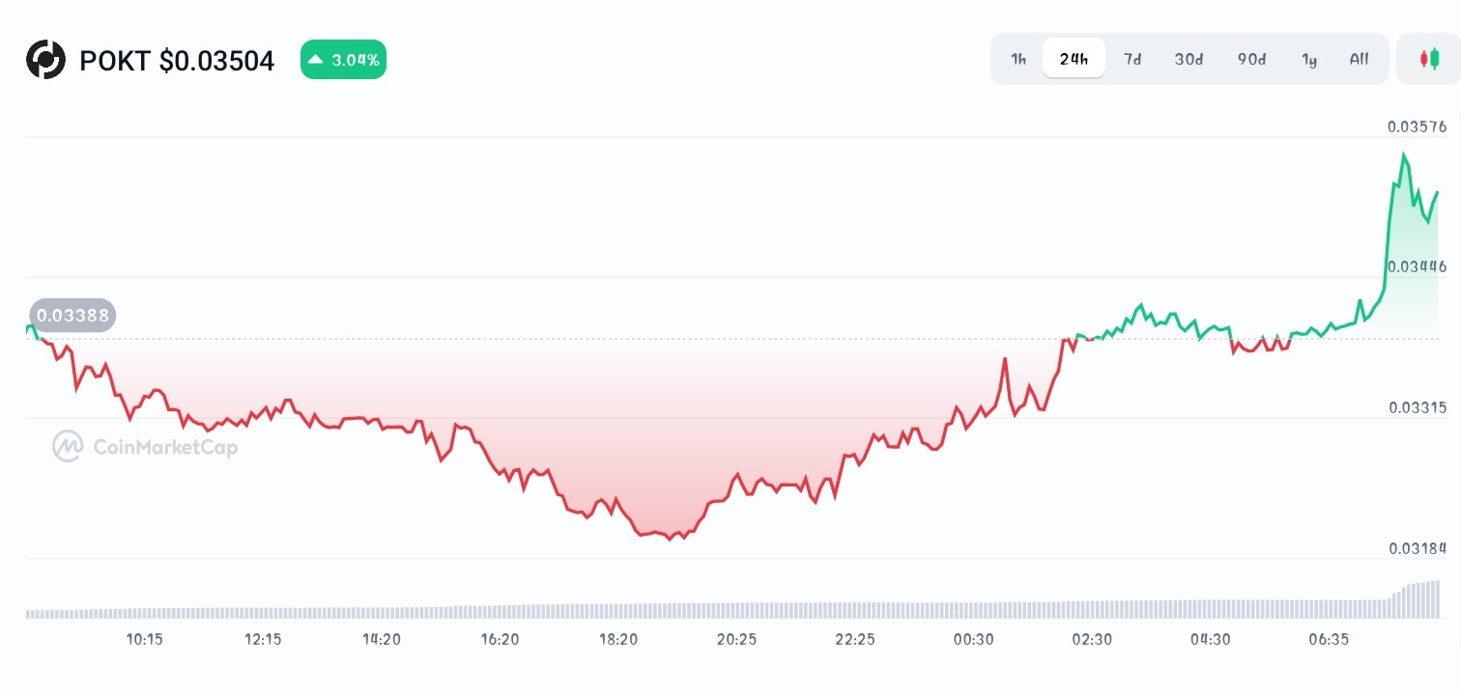This screenshot has height=695, width=1461.
Task: Click the POKT coin logo icon
Action: pos(45,60)
